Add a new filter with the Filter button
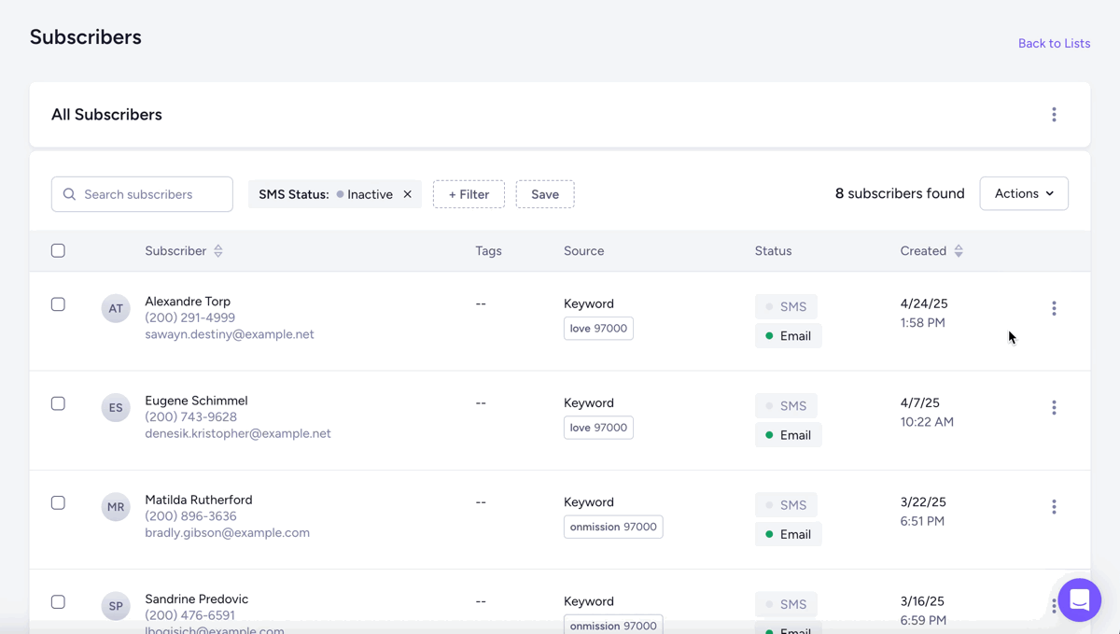 (469, 193)
